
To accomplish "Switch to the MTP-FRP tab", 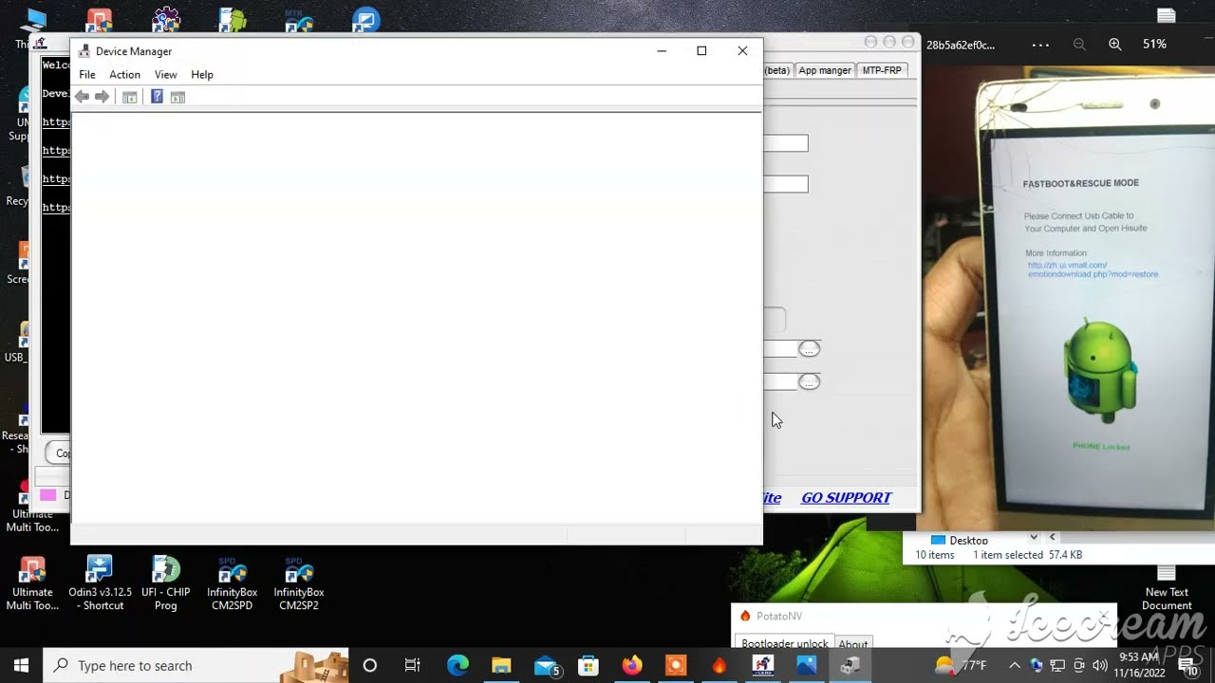I will [x=882, y=70].
